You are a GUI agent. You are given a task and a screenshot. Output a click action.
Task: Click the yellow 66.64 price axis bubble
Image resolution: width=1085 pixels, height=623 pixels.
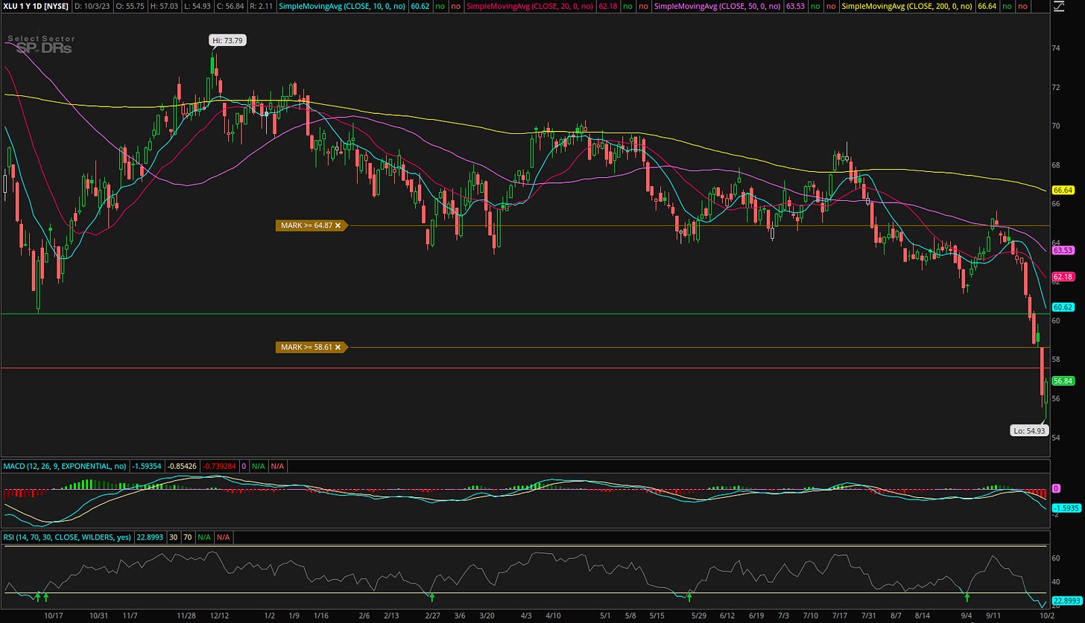(x=1062, y=190)
